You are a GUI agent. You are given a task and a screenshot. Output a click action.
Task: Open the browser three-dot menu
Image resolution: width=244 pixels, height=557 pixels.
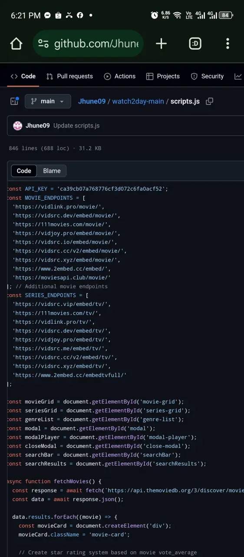coord(228,44)
